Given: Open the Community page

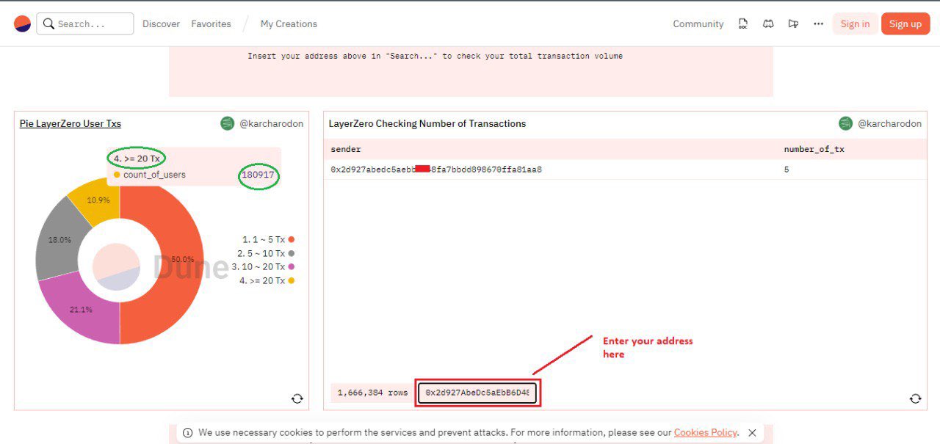Looking at the screenshot, I should 698,23.
